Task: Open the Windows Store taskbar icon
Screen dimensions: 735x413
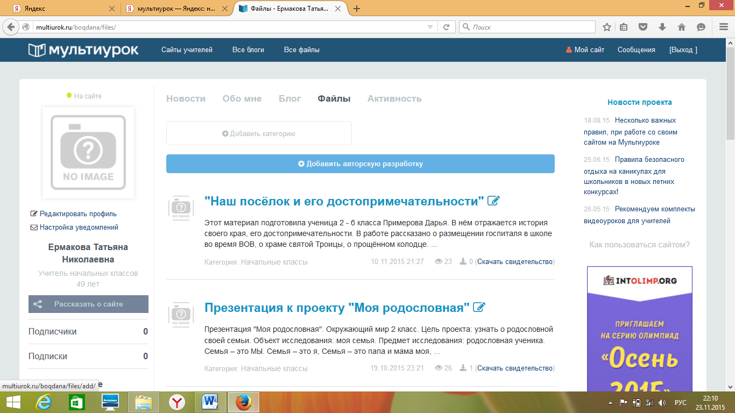Action: click(x=77, y=402)
